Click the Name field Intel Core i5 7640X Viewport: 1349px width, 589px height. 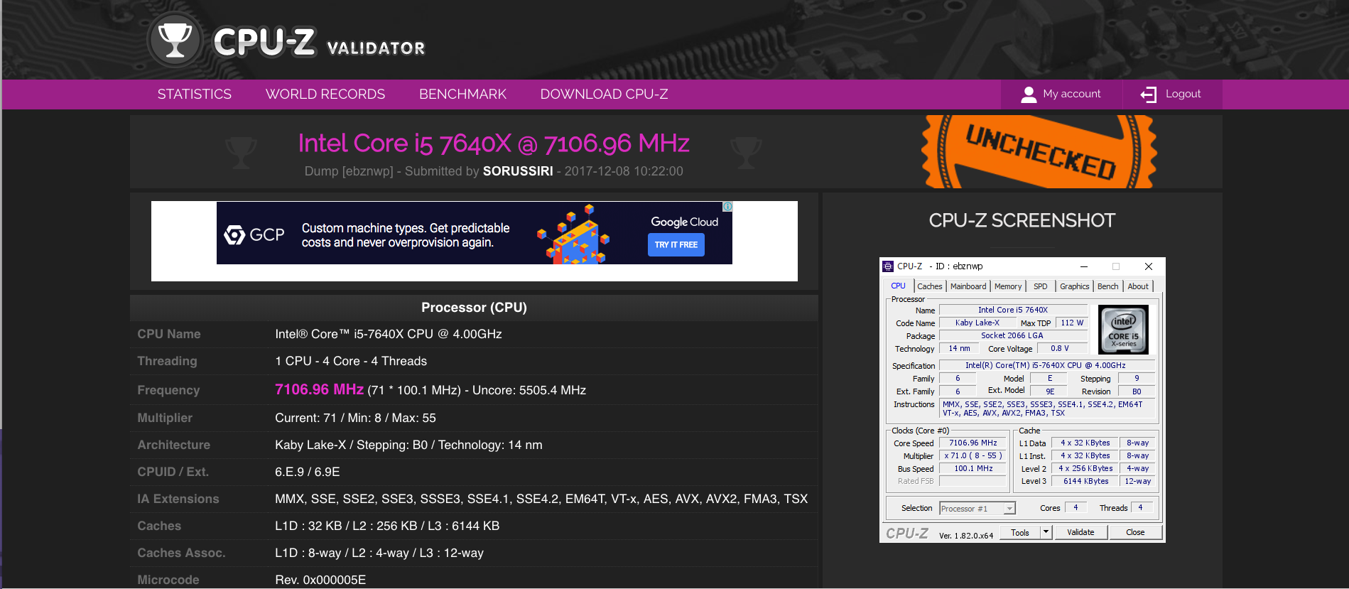(1013, 310)
